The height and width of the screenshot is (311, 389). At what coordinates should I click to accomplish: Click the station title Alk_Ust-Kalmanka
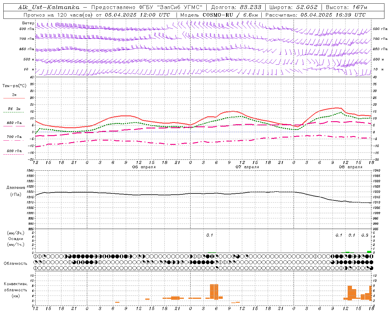click(49, 7)
